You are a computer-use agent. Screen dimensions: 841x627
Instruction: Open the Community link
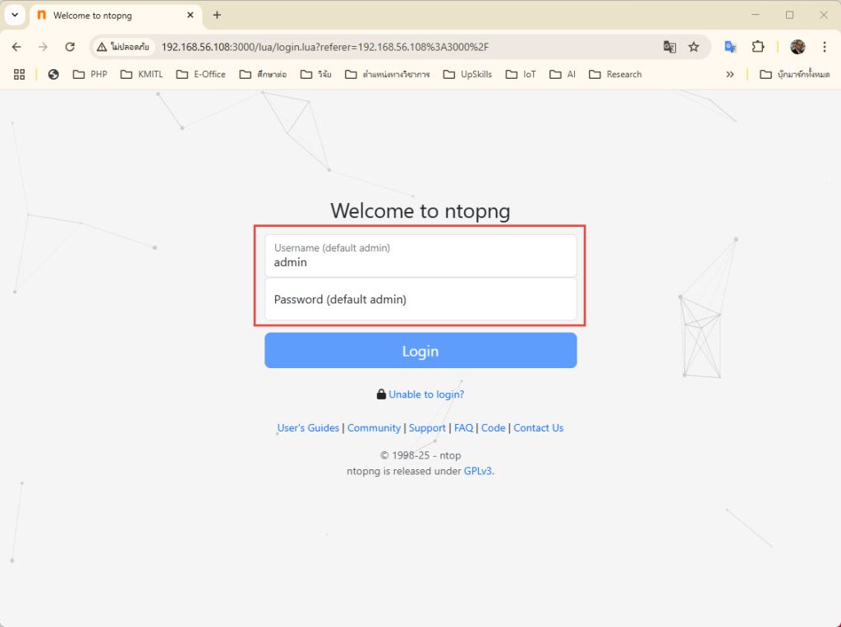(374, 428)
